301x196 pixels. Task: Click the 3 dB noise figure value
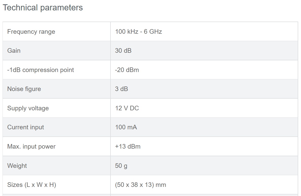[x=121, y=89]
